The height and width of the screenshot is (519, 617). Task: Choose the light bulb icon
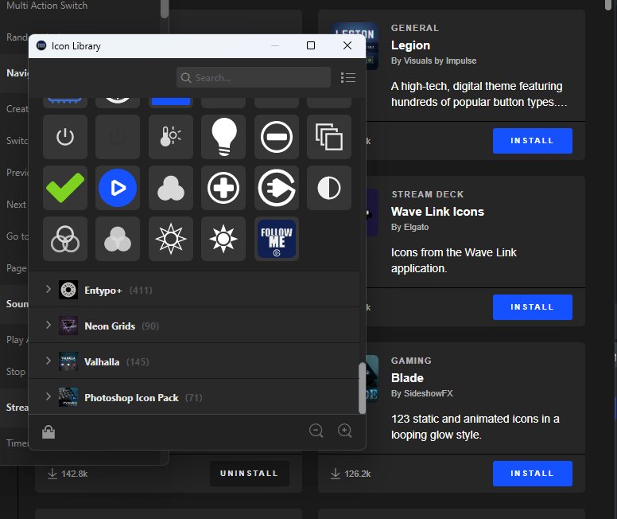click(x=223, y=137)
